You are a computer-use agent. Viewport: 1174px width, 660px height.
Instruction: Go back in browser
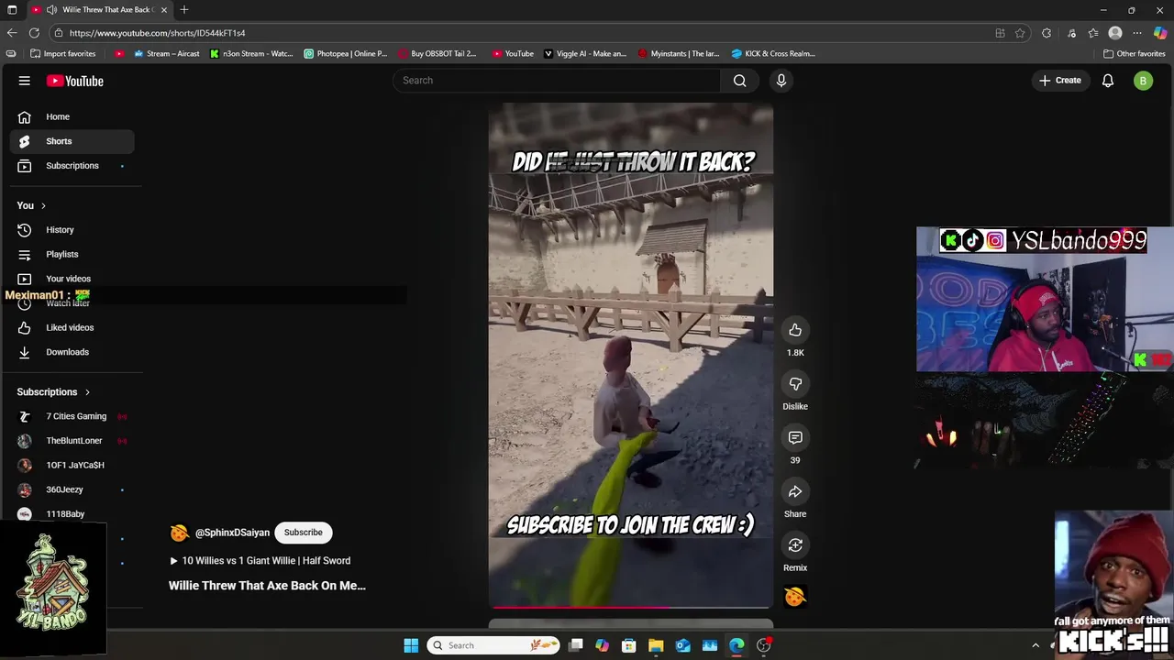pos(12,33)
